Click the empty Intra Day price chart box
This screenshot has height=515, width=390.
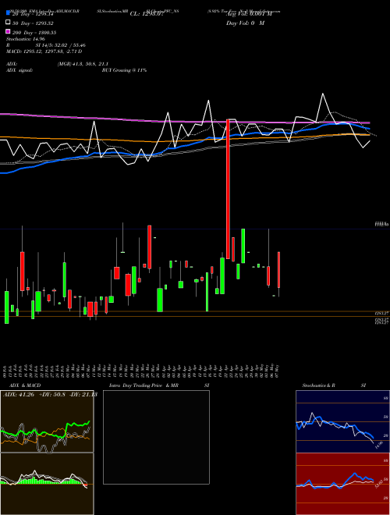click(156, 437)
